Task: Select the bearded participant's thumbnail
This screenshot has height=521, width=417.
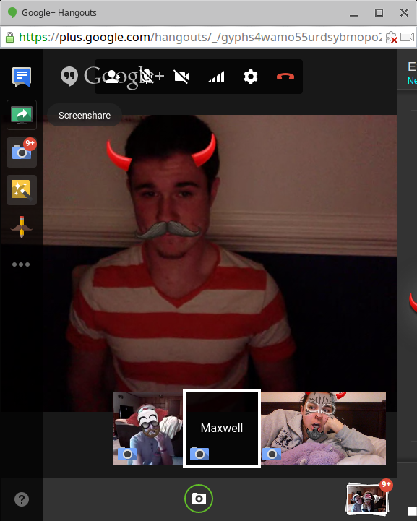Action: click(148, 429)
